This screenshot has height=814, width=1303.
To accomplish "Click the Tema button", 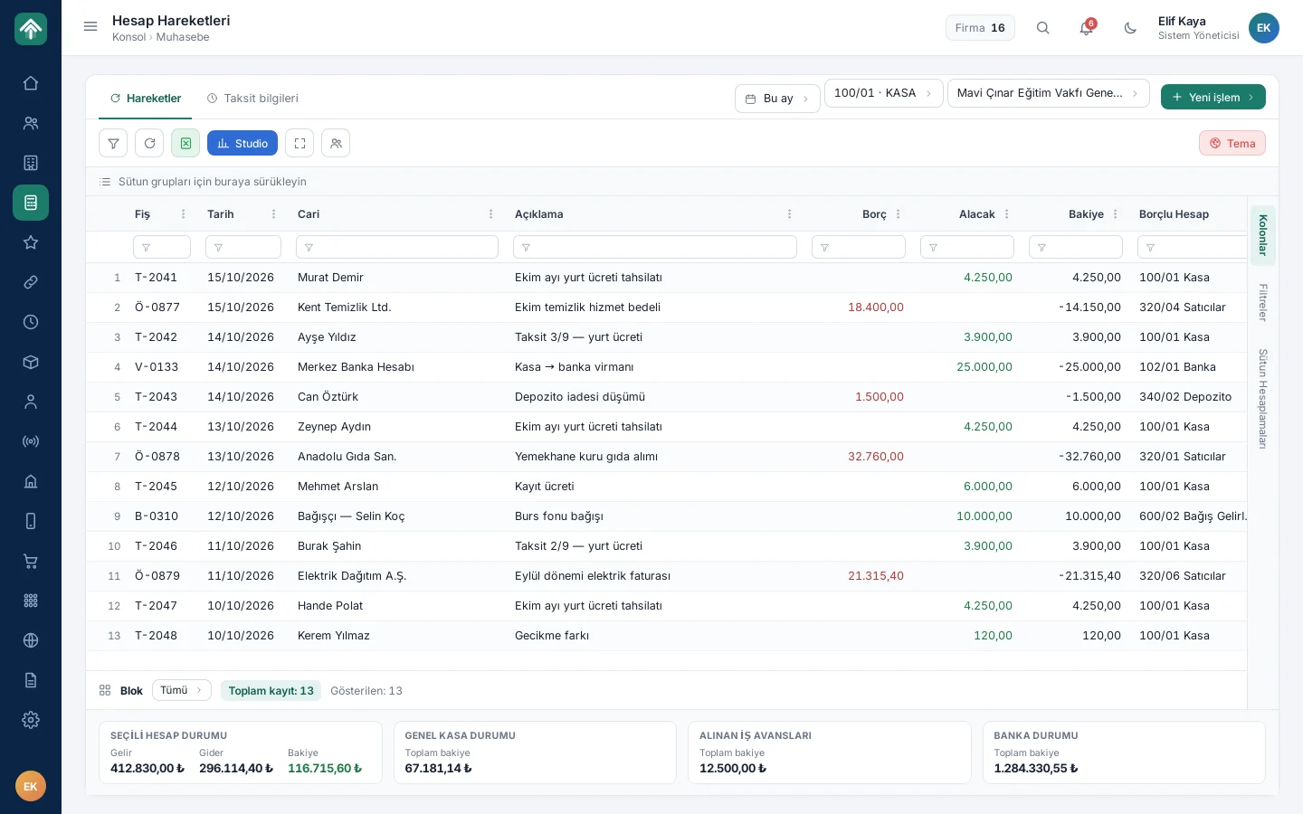I will point(1232,143).
